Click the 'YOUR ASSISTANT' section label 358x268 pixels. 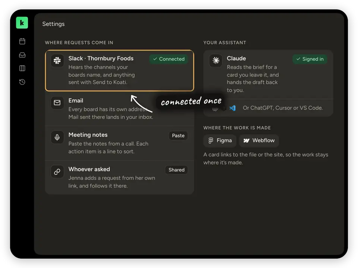point(224,42)
